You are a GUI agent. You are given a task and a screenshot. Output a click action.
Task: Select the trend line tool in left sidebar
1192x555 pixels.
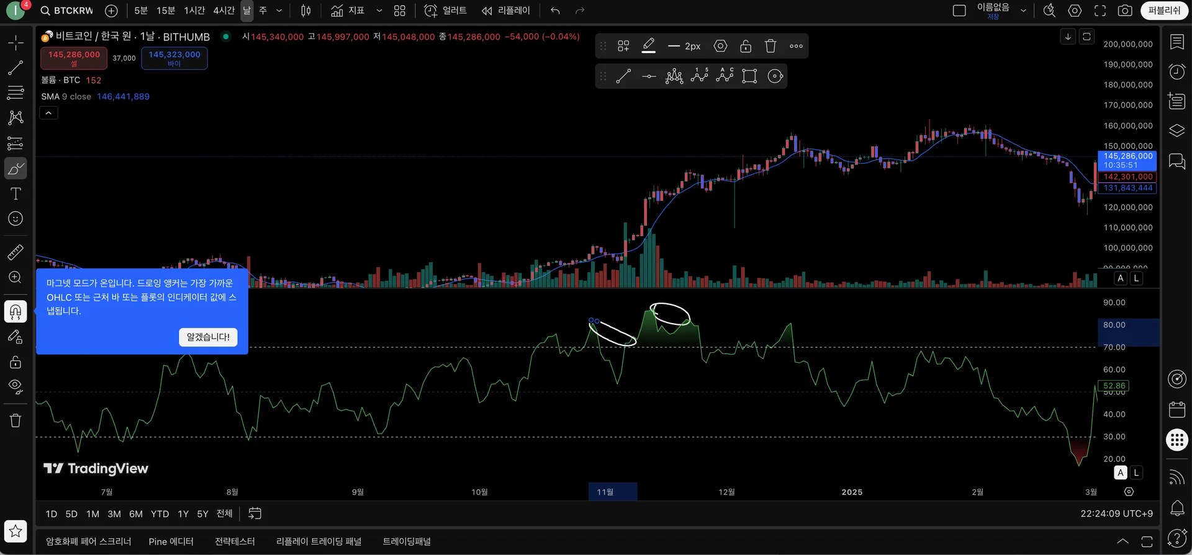[x=16, y=68]
